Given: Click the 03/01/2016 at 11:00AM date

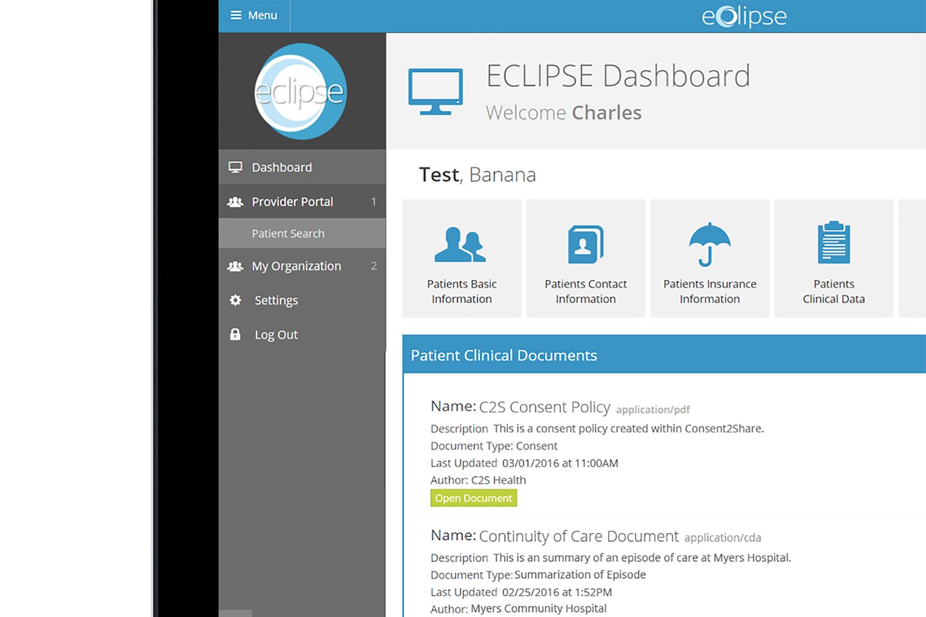Looking at the screenshot, I should 560,463.
